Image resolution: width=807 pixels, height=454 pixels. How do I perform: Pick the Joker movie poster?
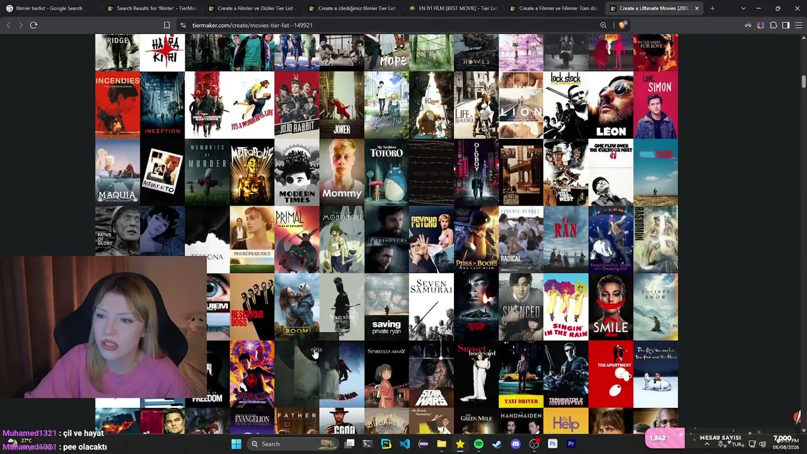click(342, 105)
